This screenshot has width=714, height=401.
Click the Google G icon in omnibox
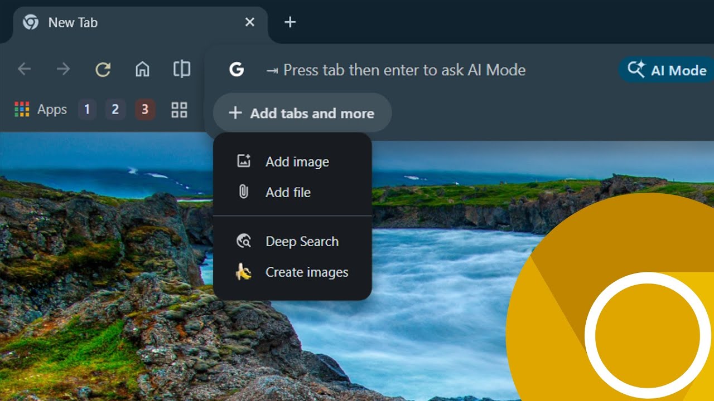tap(237, 70)
